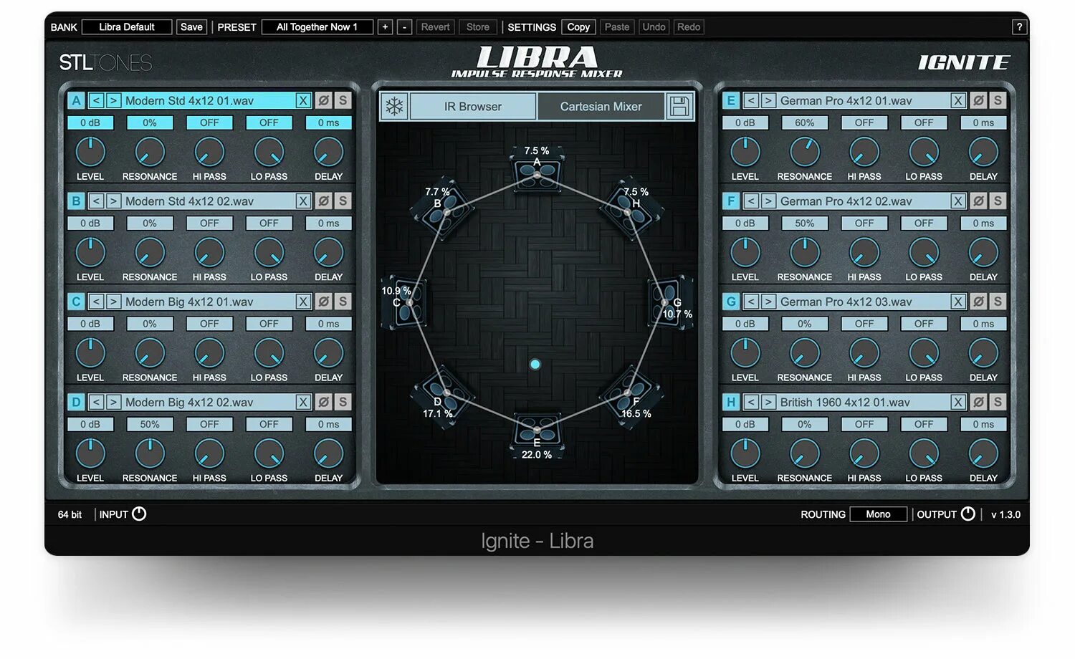Remove slot H IR with X button
This screenshot has width=1075, height=659.
pos(958,403)
